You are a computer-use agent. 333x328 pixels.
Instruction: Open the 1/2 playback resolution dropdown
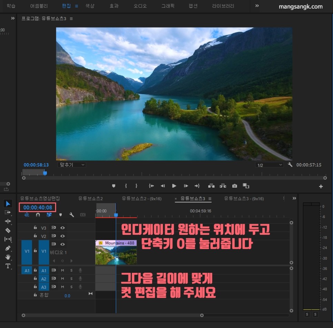[269, 165]
